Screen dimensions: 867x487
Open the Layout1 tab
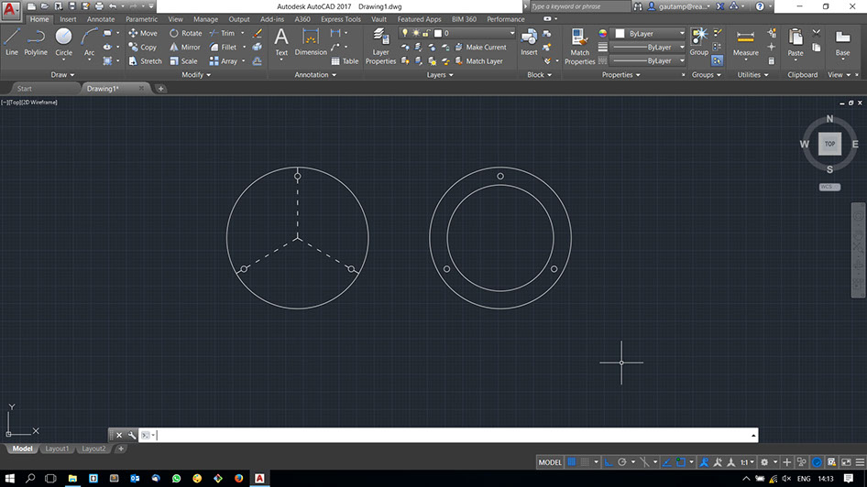point(58,449)
